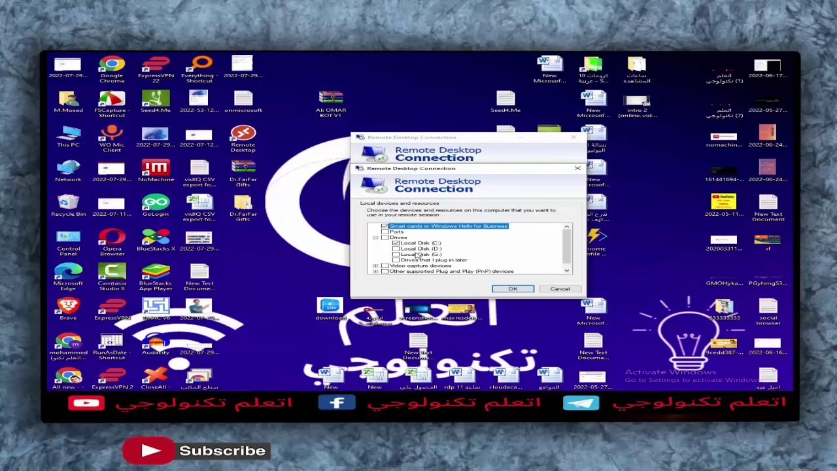
Task: Open the BlueStacks X icon
Action: [x=156, y=238]
